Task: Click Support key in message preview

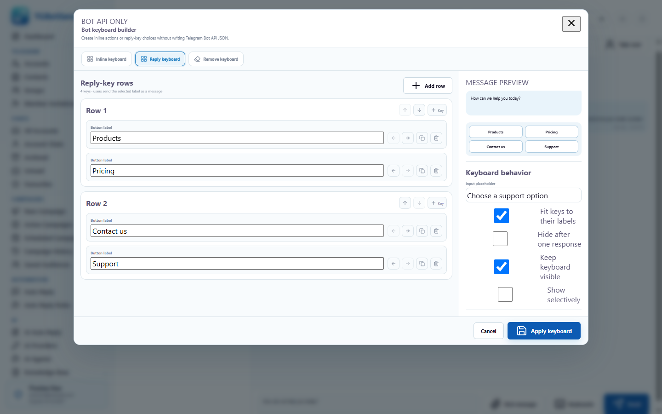Action: point(552,147)
